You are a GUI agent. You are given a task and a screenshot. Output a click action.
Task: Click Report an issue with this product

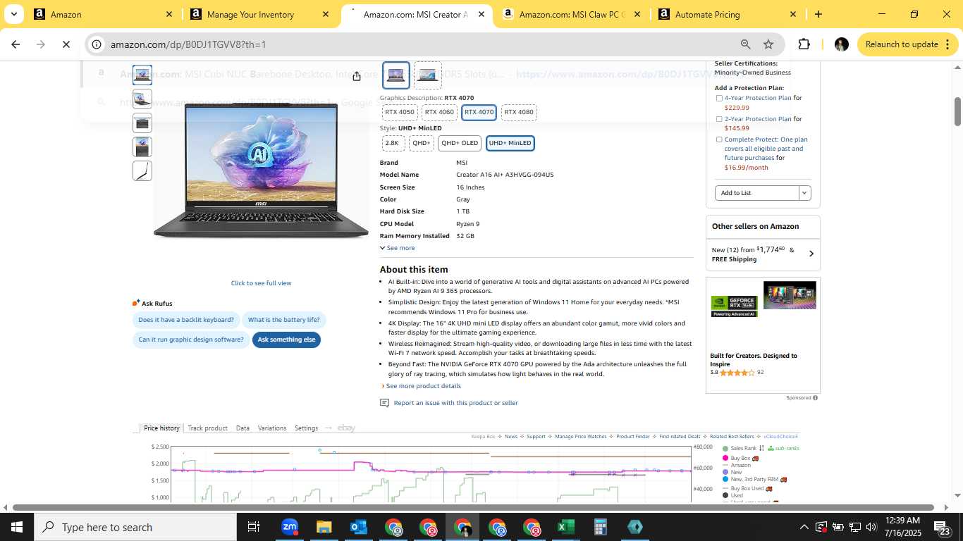(x=455, y=403)
